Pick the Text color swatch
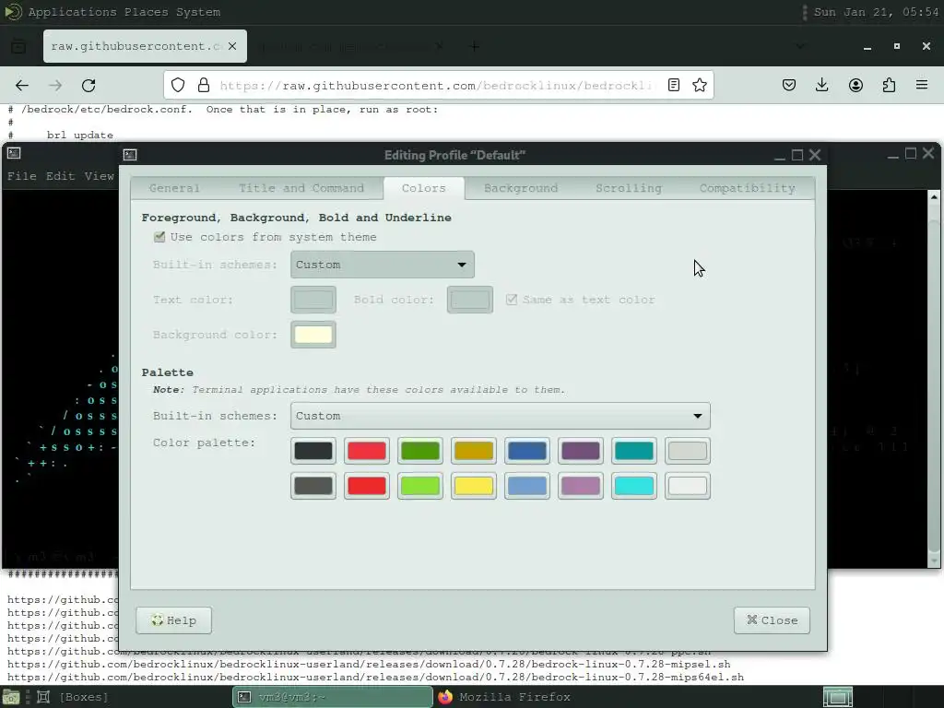The width and height of the screenshot is (944, 708). click(313, 300)
